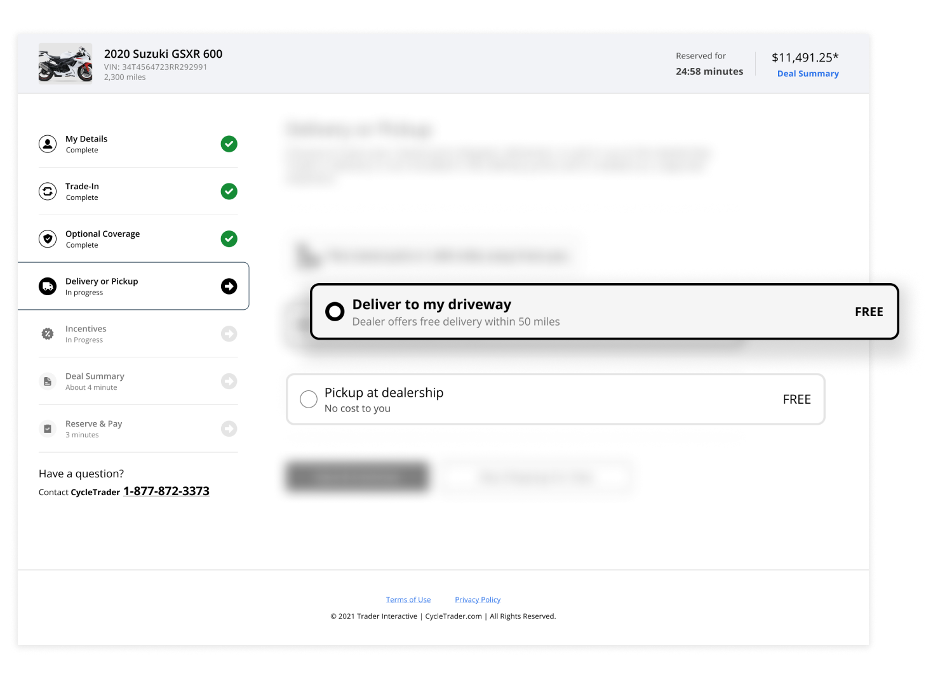
Task: Click green checkmark beside My Details
Action: tap(229, 144)
